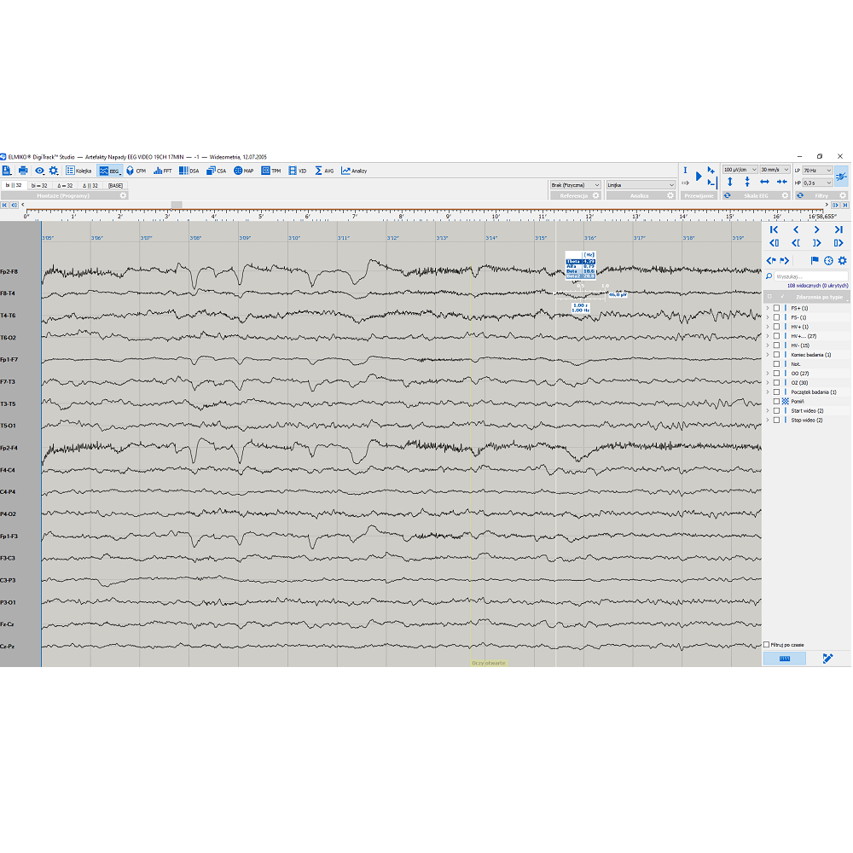Check the HV- (15) event checkbox

click(x=776, y=345)
